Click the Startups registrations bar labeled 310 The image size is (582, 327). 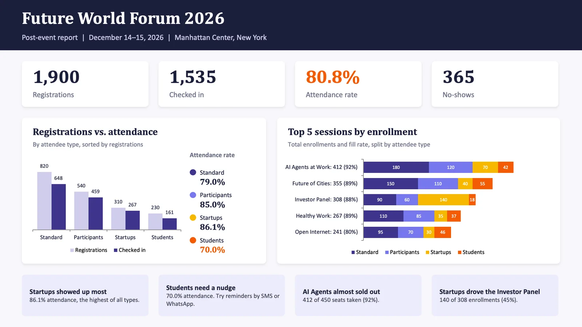click(x=118, y=219)
